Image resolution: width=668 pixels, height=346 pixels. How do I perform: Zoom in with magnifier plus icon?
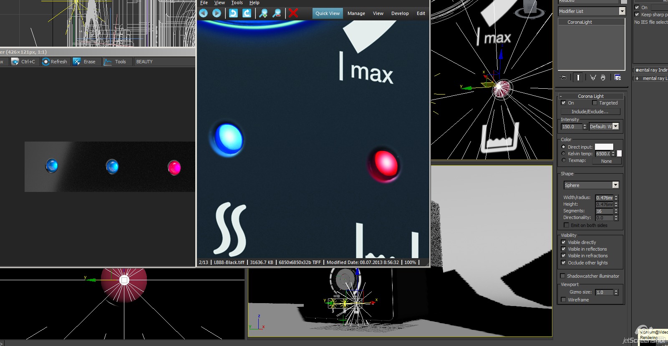tap(263, 13)
